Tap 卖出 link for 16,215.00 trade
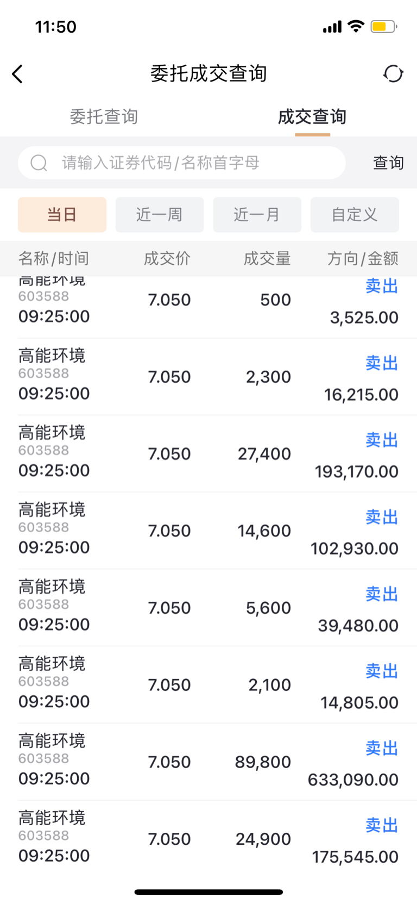Image resolution: width=417 pixels, height=904 pixels. (x=382, y=363)
